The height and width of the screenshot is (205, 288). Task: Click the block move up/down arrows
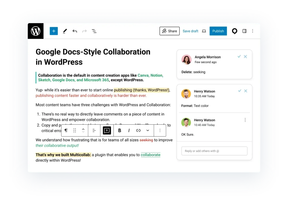tap(83, 130)
